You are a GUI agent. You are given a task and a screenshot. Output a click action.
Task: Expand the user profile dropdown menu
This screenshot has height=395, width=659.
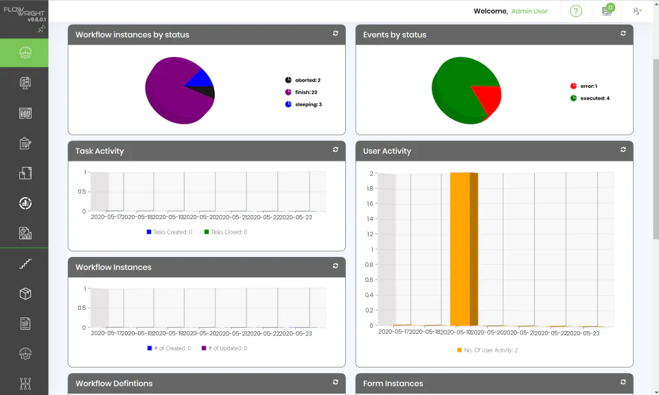point(637,11)
